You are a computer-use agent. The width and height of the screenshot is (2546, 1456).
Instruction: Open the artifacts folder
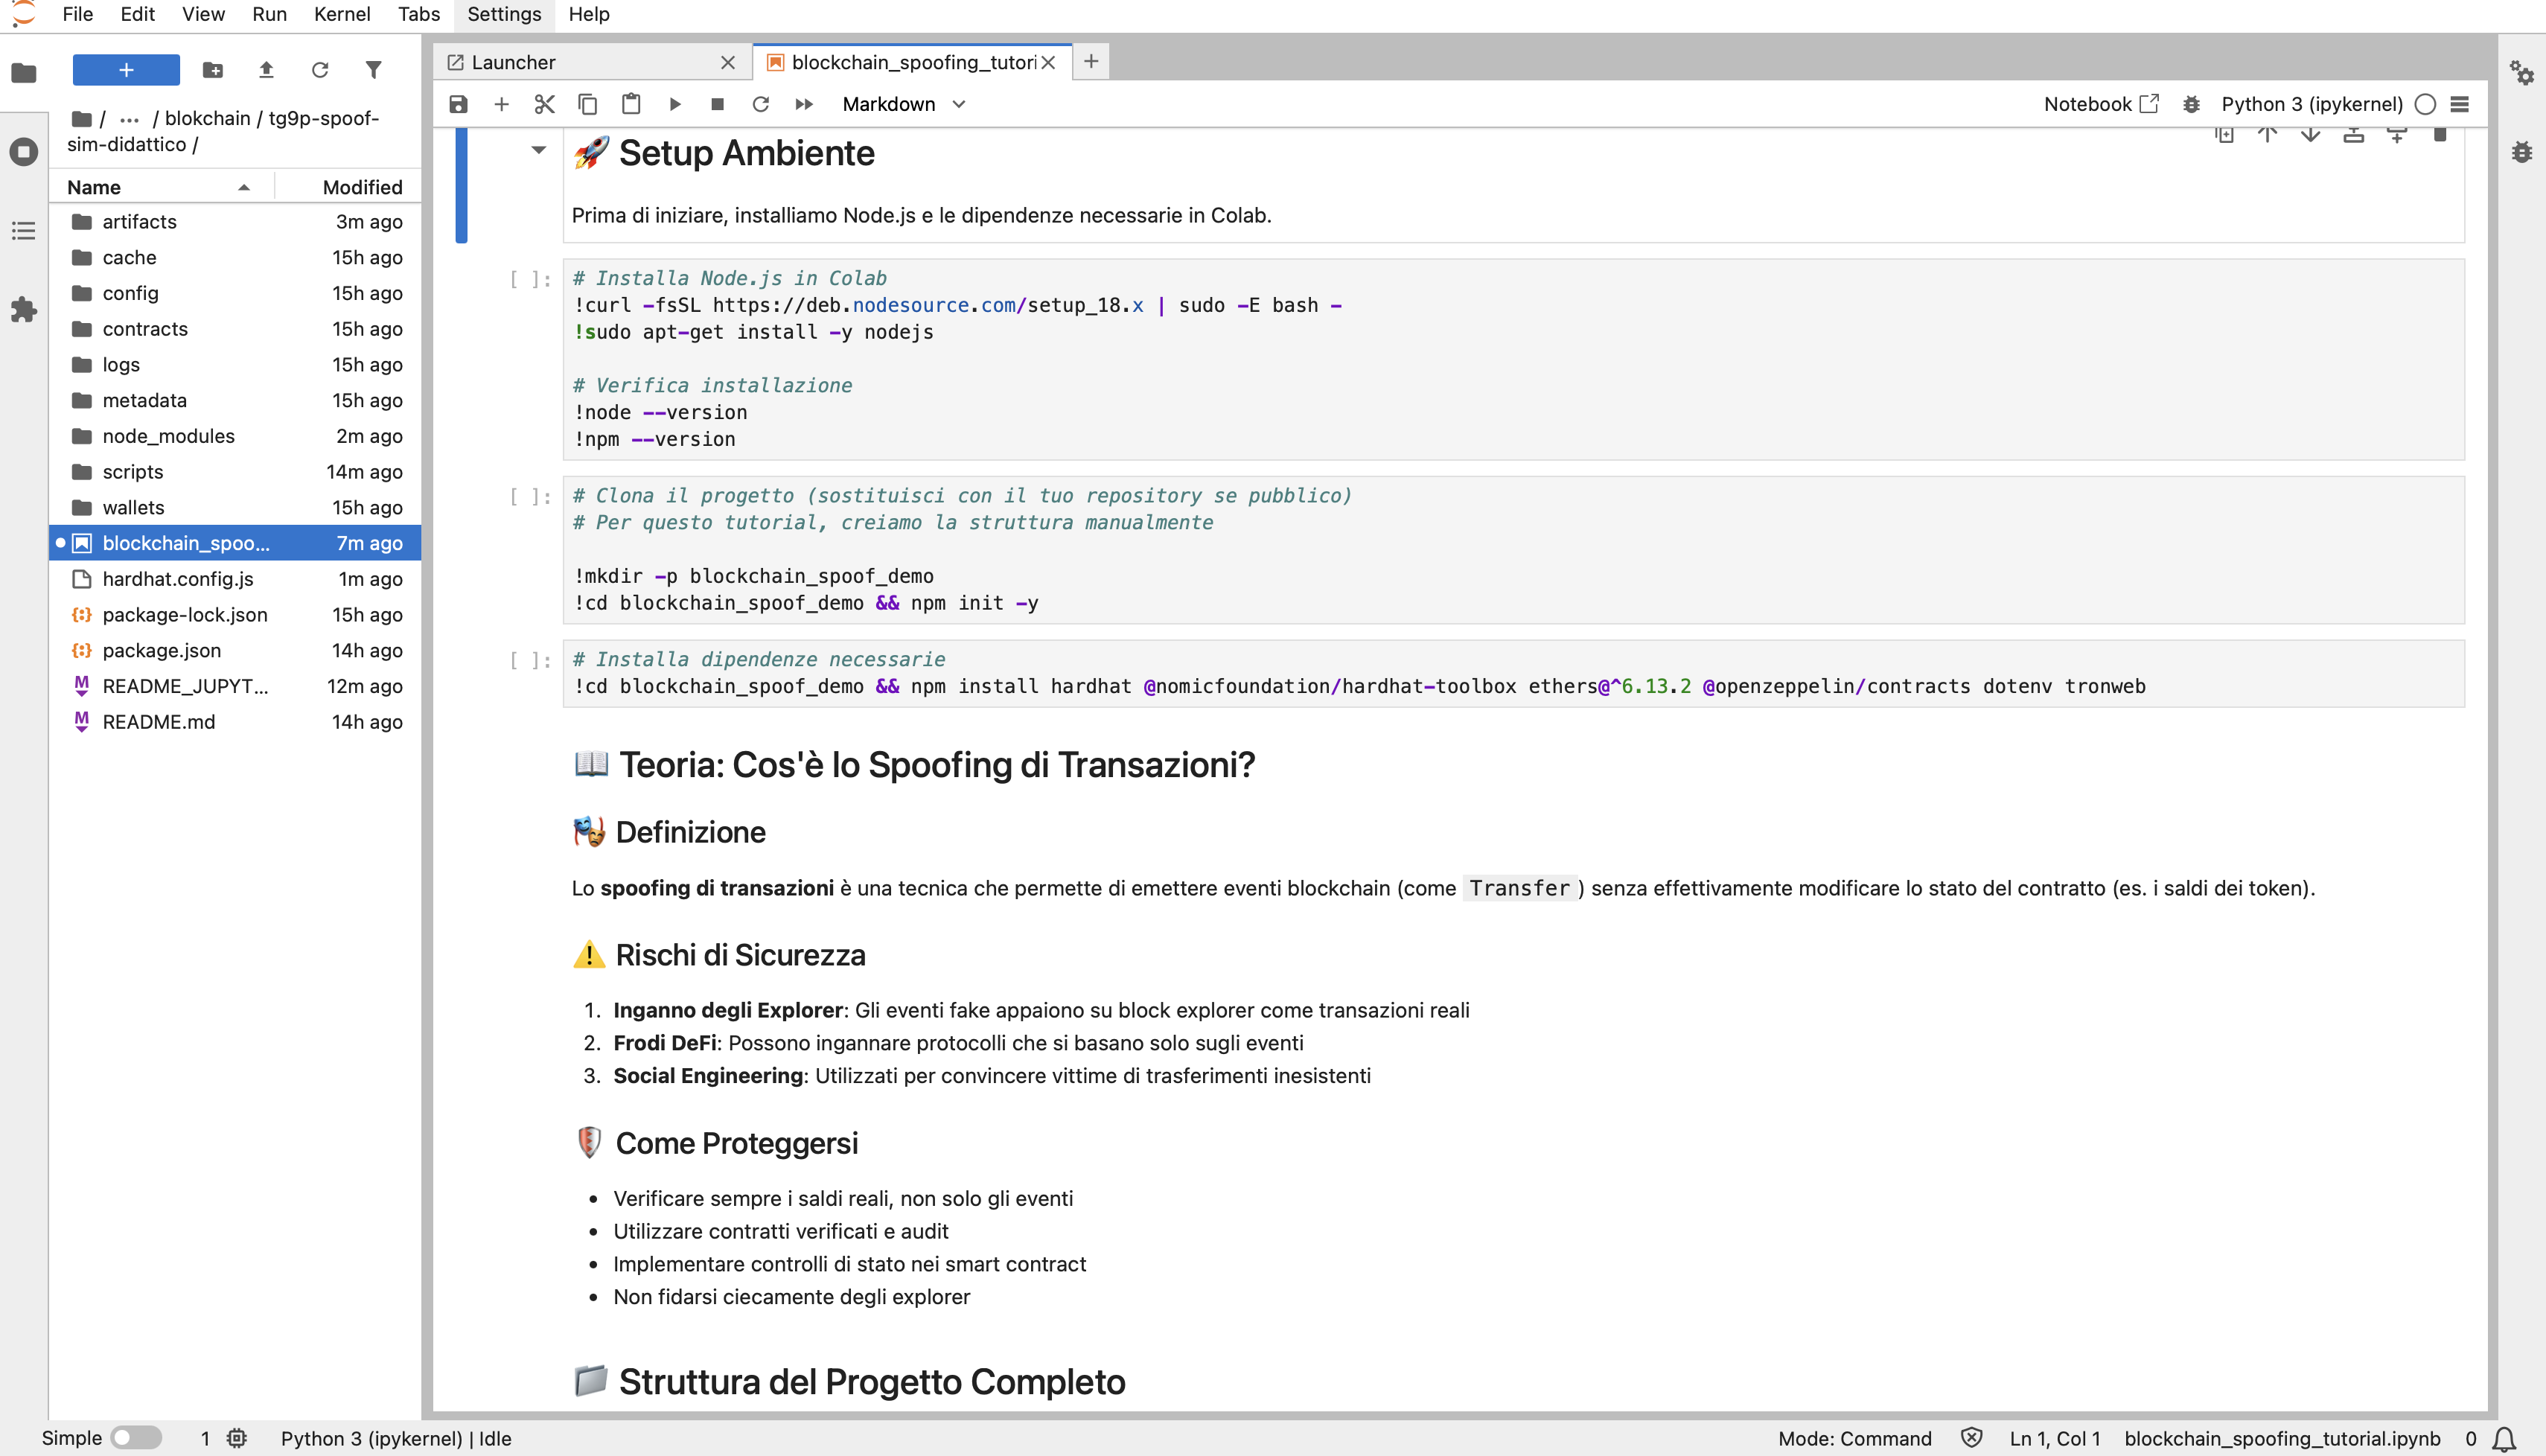click(x=236, y=221)
